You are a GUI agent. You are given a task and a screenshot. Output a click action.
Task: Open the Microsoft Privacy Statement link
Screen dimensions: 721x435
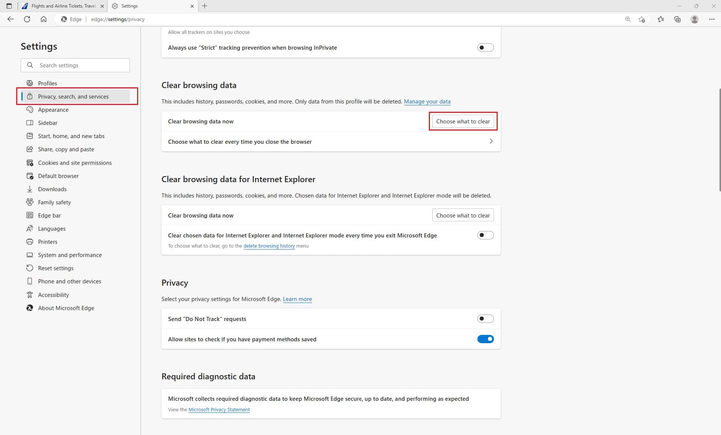pyautogui.click(x=219, y=409)
